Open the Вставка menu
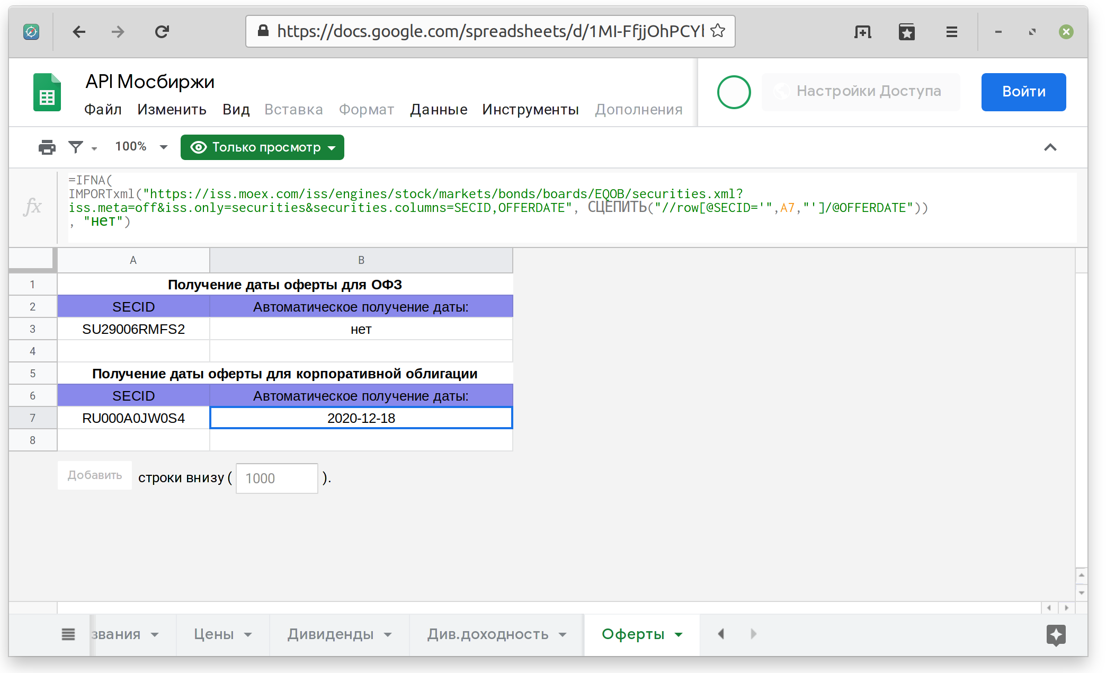The image size is (1106, 673). pos(293,109)
